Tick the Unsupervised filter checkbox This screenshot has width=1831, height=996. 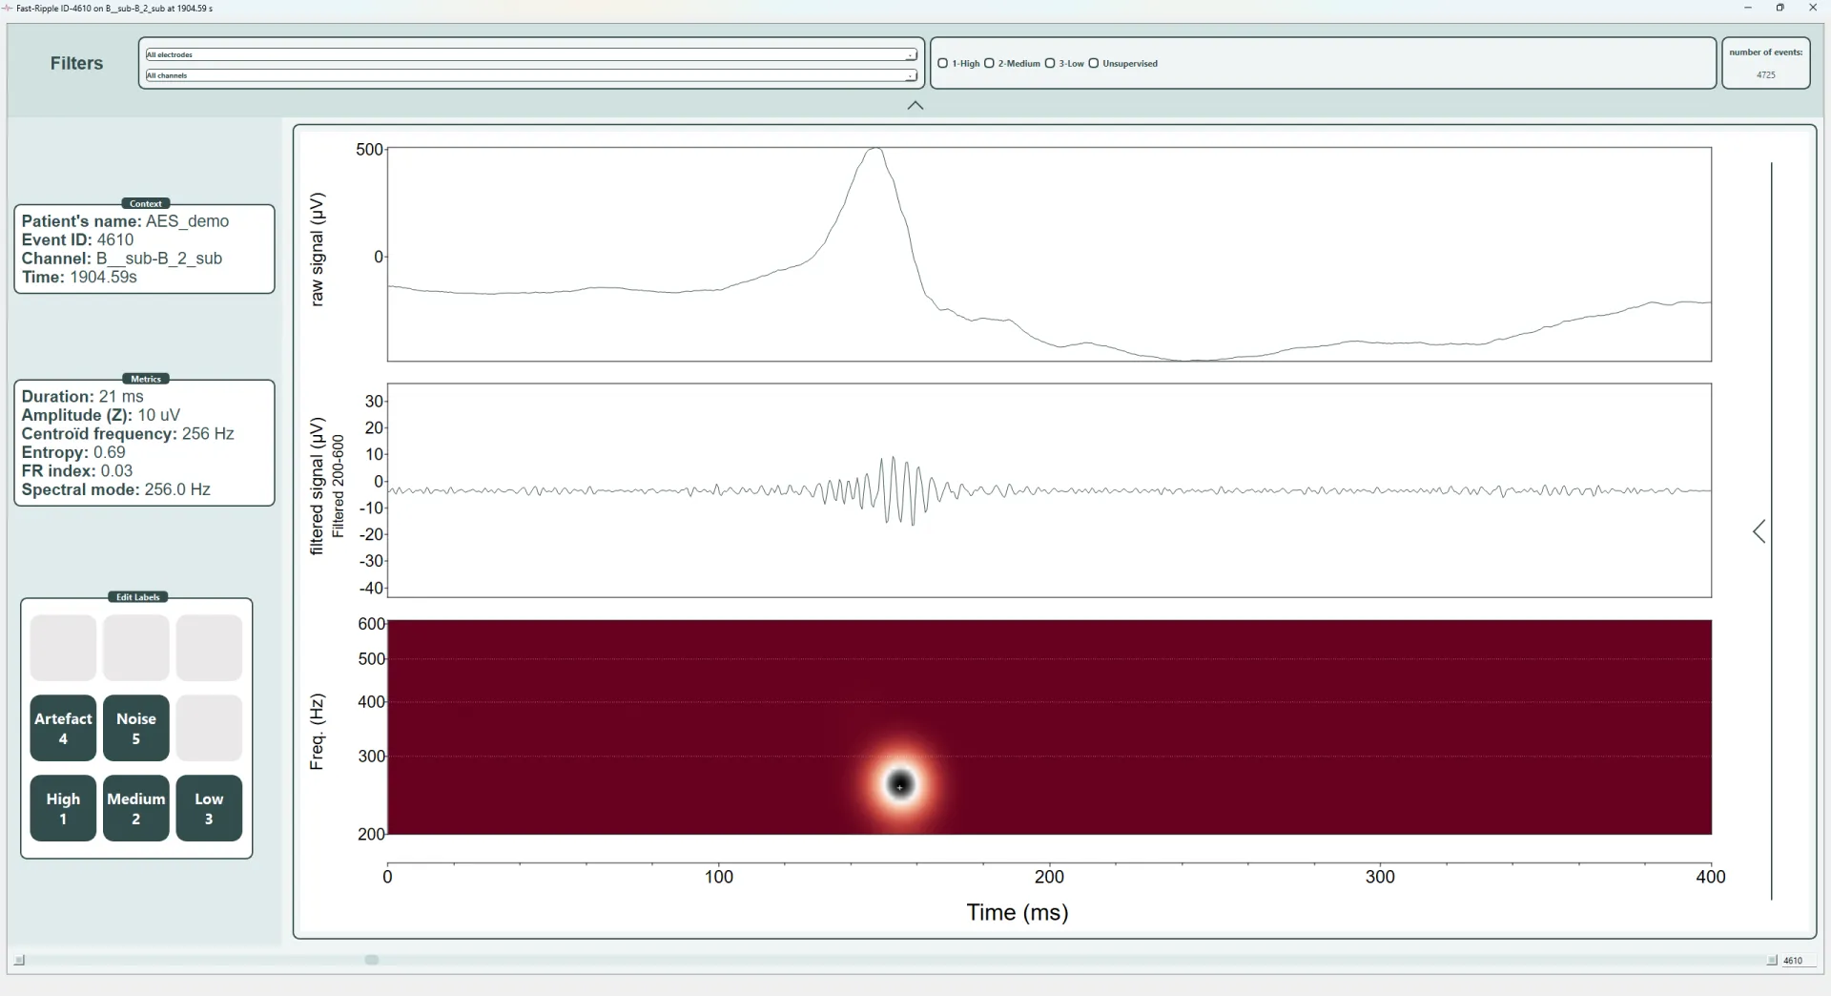click(1094, 64)
